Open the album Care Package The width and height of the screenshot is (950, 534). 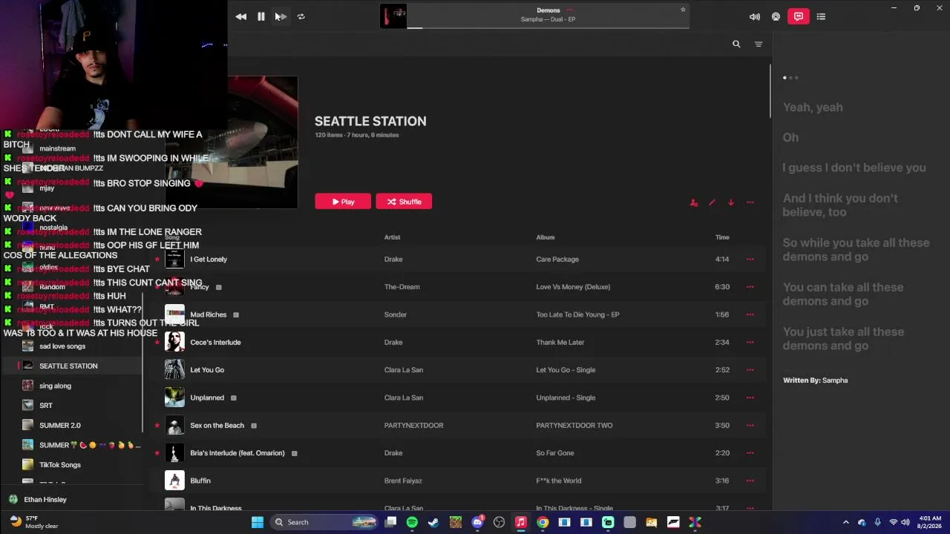(x=557, y=260)
